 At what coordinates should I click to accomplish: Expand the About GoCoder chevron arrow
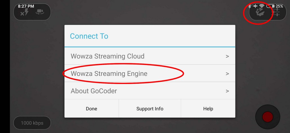click(x=227, y=91)
